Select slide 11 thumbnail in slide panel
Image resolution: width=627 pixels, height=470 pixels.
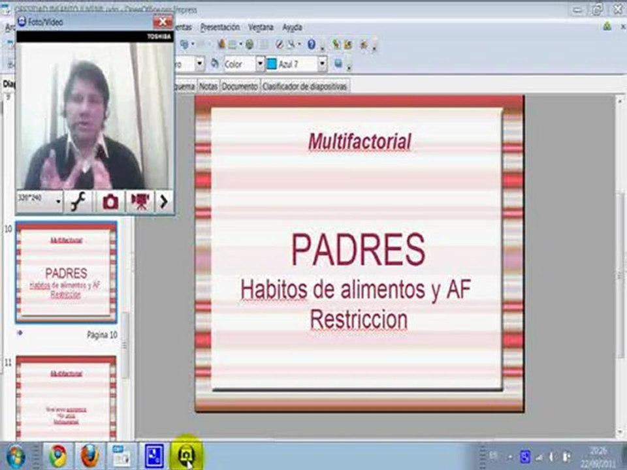coord(67,398)
